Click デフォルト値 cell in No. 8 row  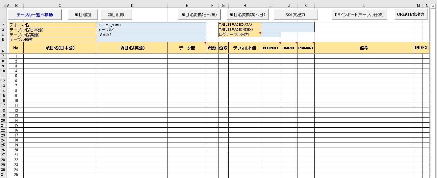click(x=245, y=90)
